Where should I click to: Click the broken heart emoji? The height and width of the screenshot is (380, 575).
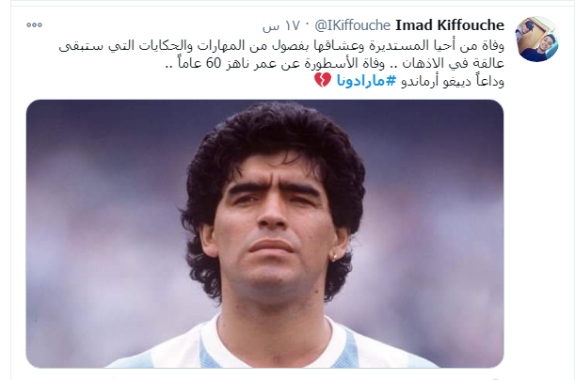coord(323,80)
